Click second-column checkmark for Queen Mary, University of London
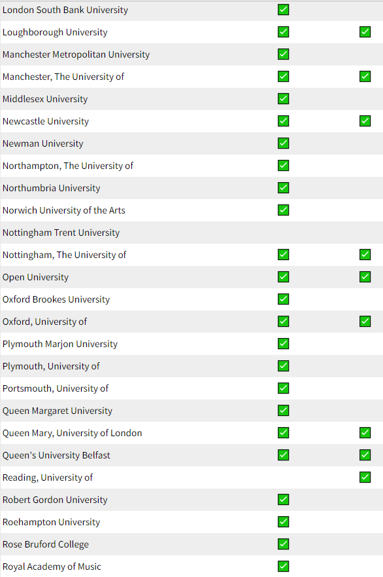Screen dimensions: 383x577 coord(365,433)
